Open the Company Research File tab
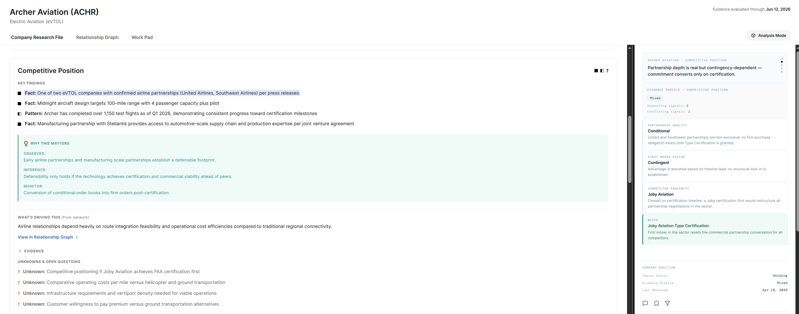 click(37, 37)
